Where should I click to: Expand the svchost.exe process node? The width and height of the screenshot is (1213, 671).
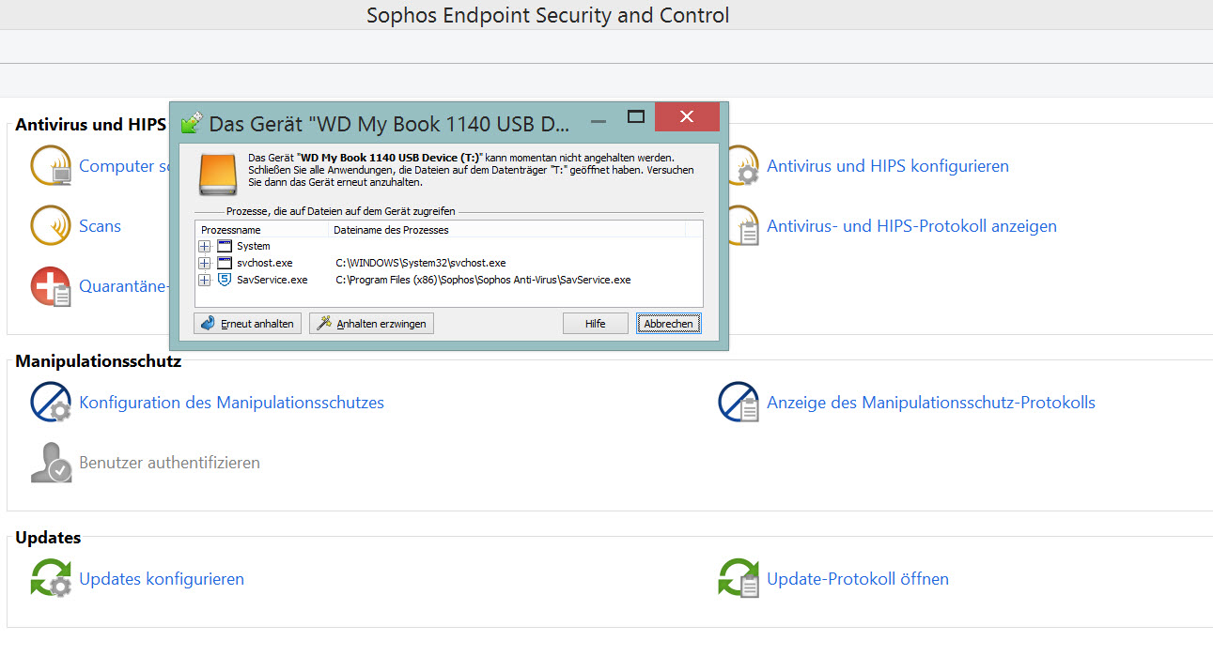coord(205,263)
